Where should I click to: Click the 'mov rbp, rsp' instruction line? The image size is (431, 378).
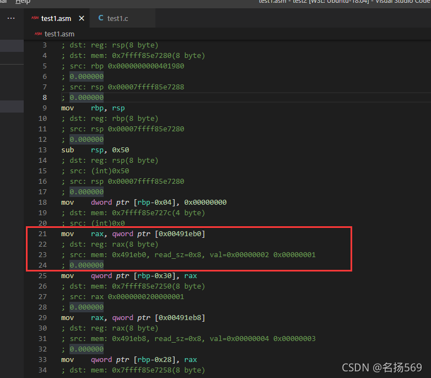(x=93, y=108)
